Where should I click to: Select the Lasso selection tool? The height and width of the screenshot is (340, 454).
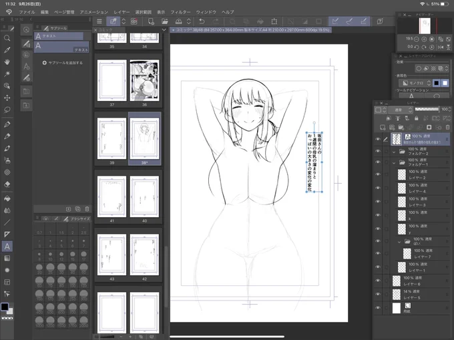(x=7, y=110)
